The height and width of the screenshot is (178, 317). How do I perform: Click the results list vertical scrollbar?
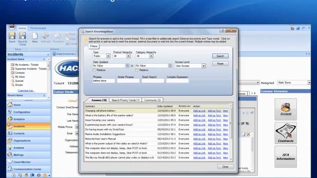(x=231, y=133)
